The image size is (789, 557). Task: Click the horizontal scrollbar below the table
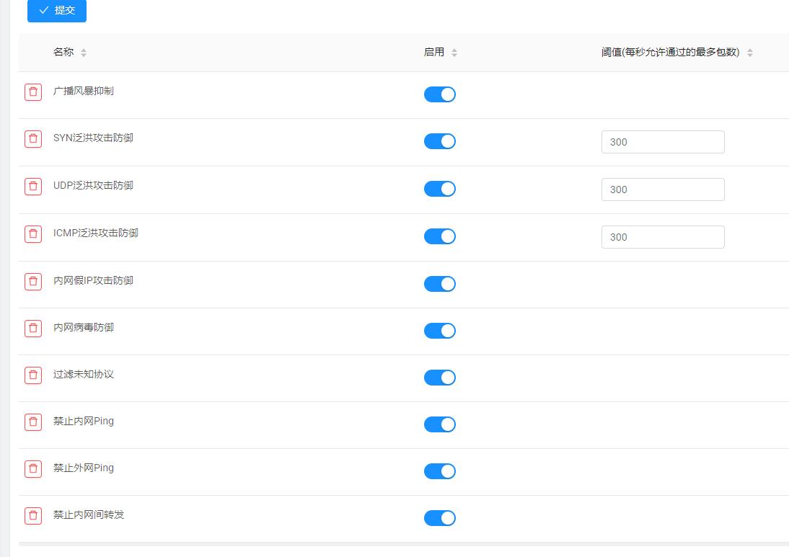tap(403, 544)
